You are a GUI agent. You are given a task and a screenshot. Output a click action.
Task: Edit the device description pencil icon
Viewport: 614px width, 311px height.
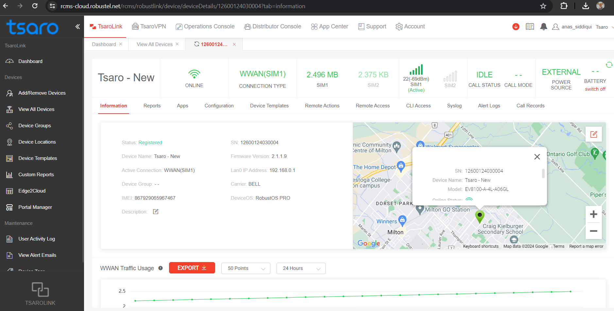[x=156, y=212]
